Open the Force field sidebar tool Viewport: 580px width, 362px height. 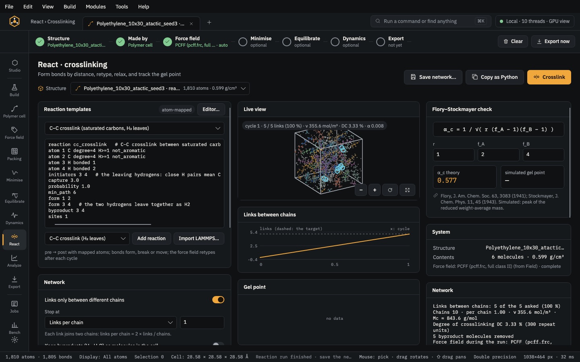coord(14,133)
